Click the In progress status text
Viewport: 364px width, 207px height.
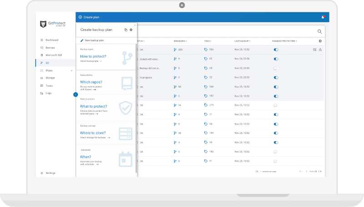(146, 78)
